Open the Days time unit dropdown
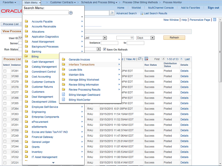The height and width of the screenshot is (166, 222). tap(145, 38)
